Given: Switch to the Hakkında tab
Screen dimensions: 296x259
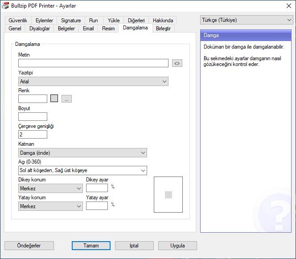Looking at the screenshot, I should 163,21.
